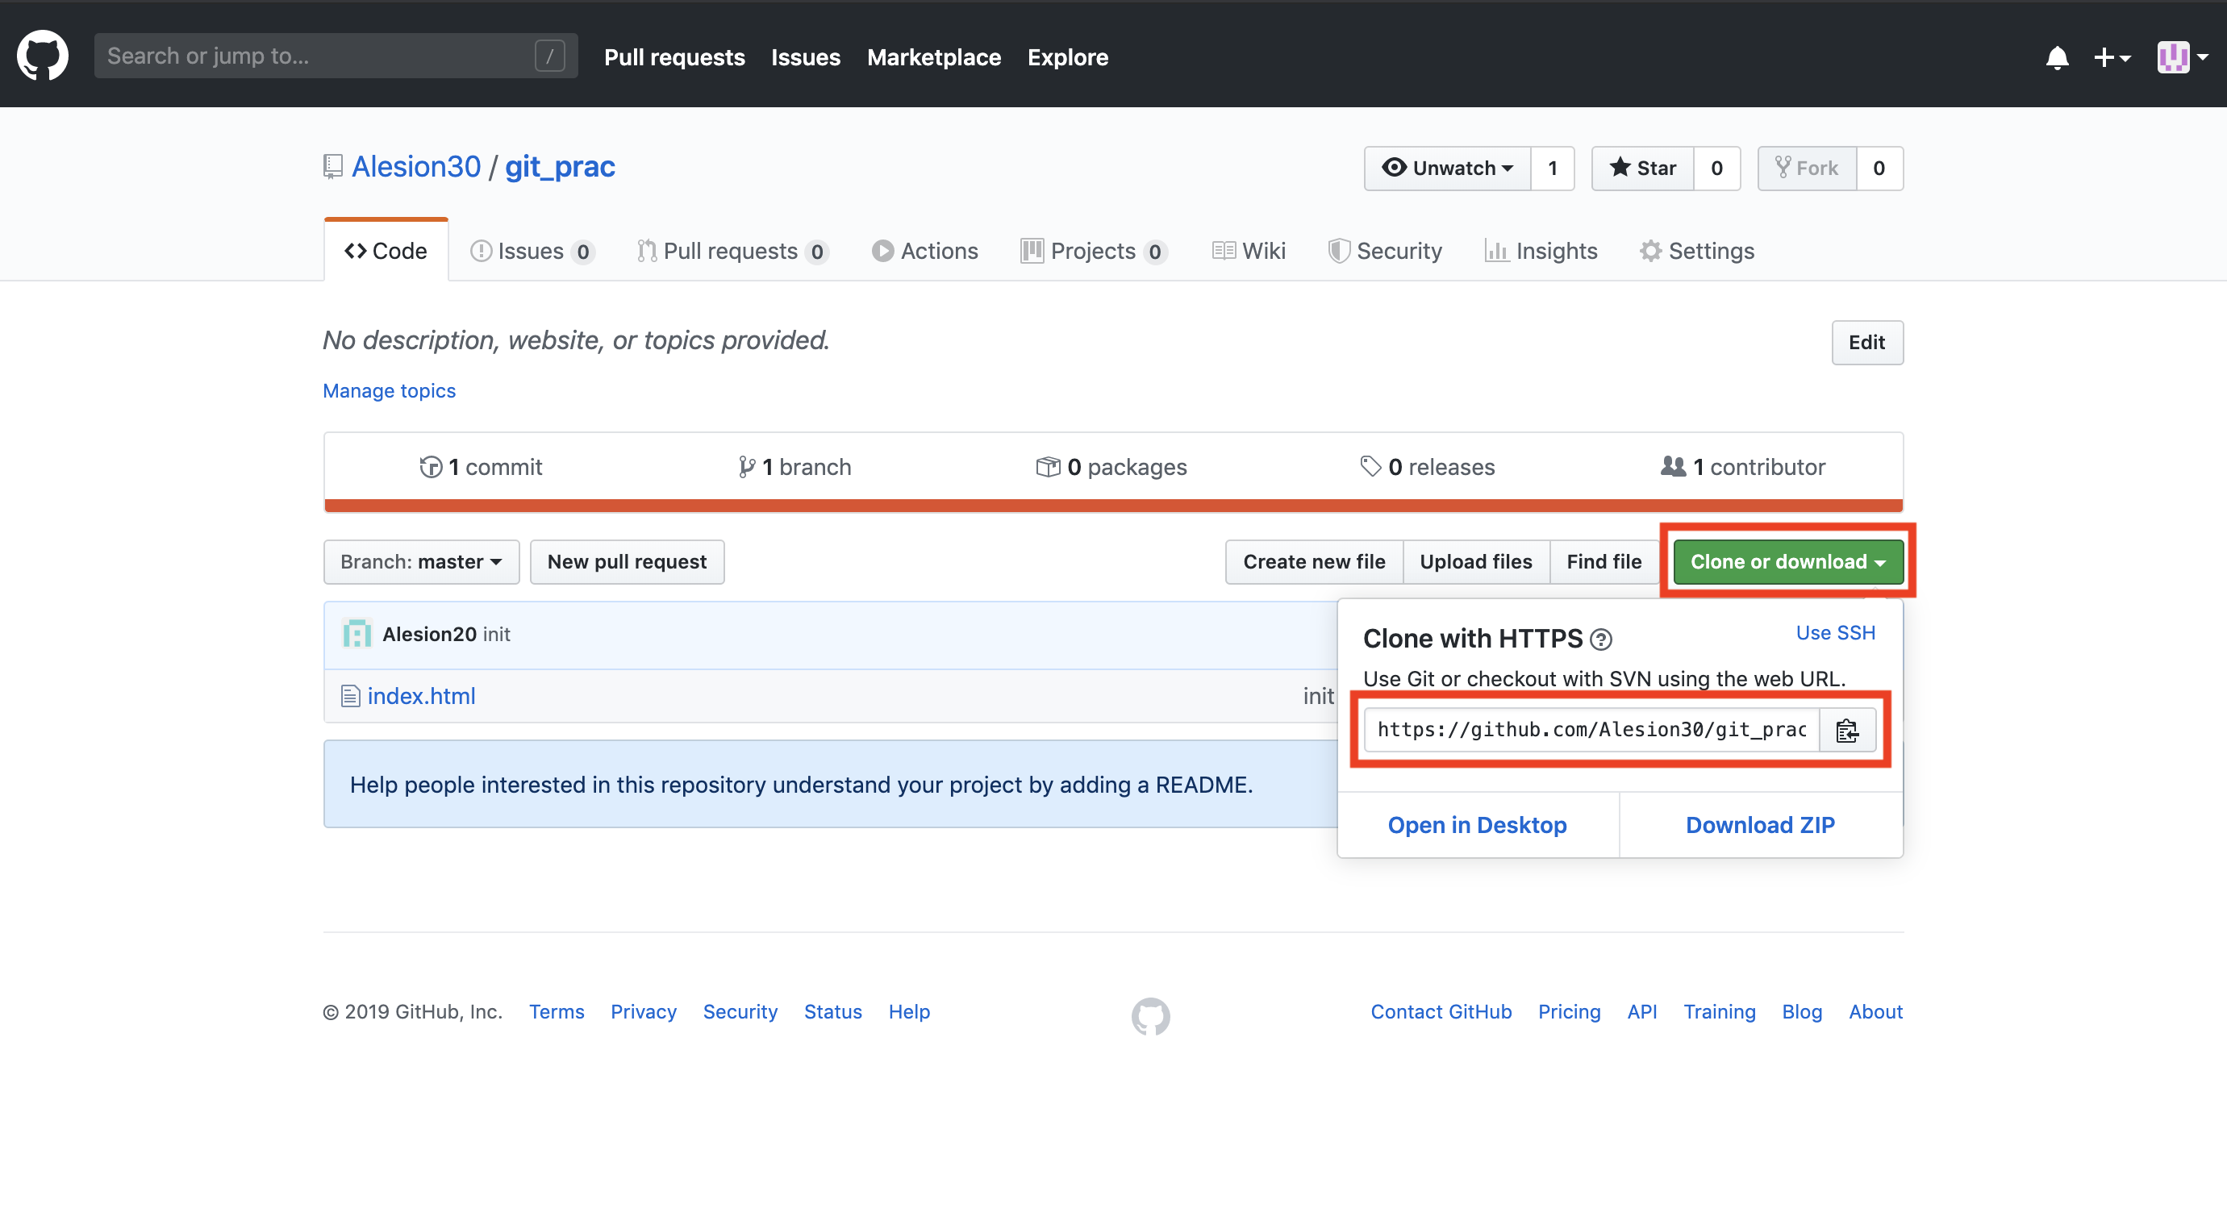Image resolution: width=2227 pixels, height=1229 pixels.
Task: Switch to the repository Issues tab
Action: 532,251
